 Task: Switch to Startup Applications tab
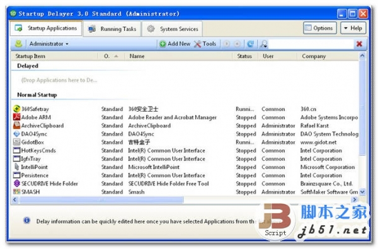point(46,28)
